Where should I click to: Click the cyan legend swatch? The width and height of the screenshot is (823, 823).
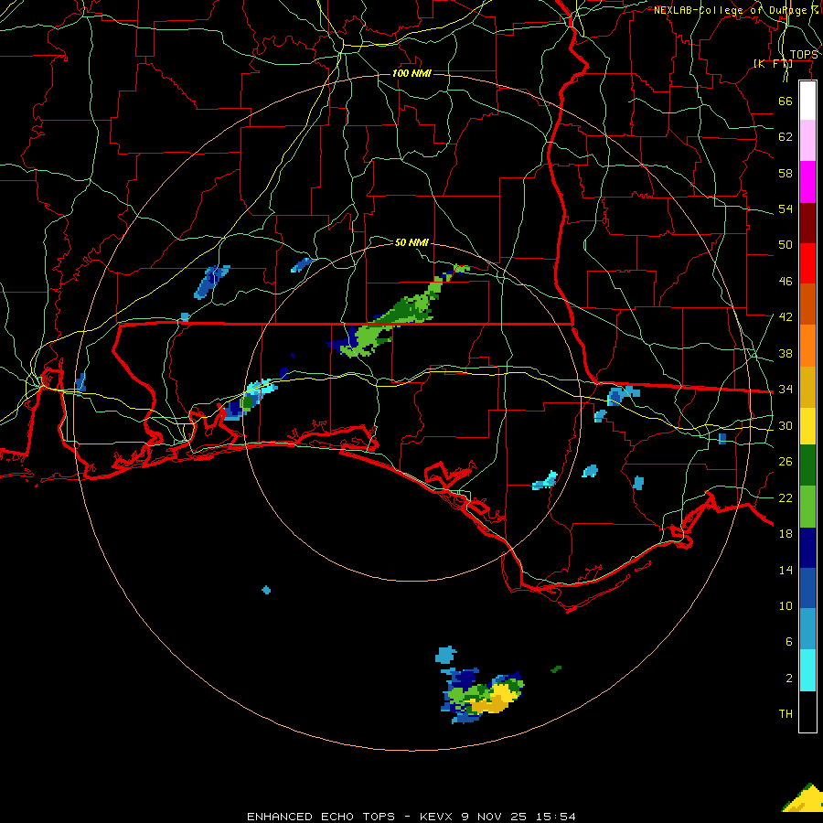[807, 670]
